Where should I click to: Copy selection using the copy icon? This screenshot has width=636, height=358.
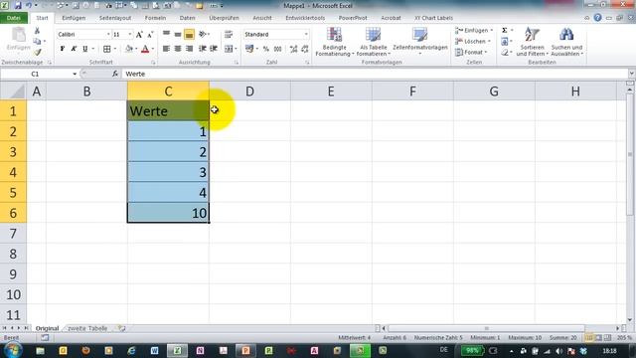point(37,42)
